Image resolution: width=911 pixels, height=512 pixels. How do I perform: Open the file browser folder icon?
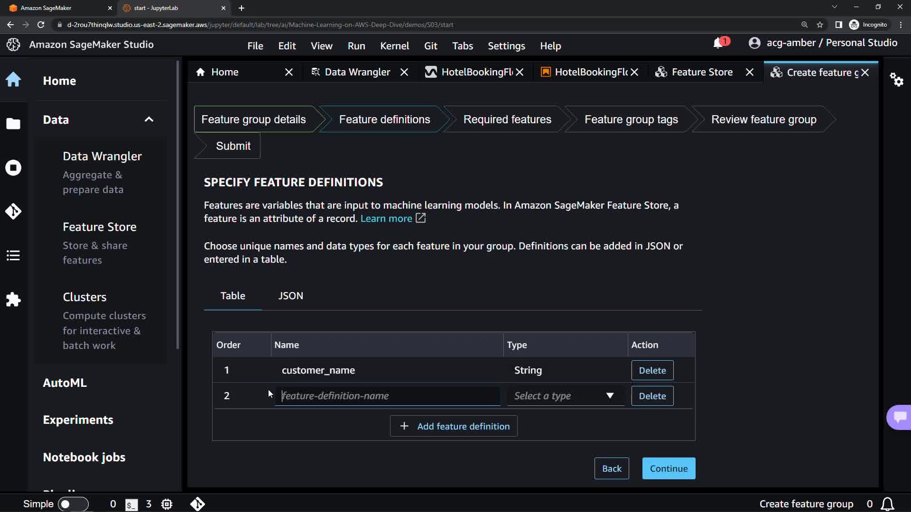pos(13,124)
